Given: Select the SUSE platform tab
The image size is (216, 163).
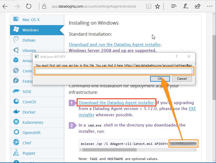Looking at the screenshot, I should (x=37, y=92).
